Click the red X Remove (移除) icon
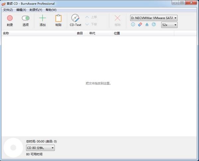199x161 pixels. 117,18
